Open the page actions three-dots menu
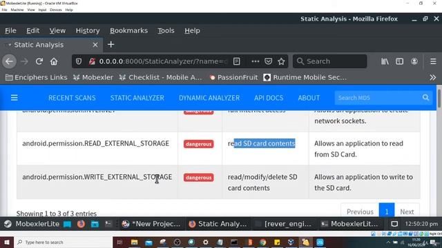442x248 pixels. tap(255, 61)
